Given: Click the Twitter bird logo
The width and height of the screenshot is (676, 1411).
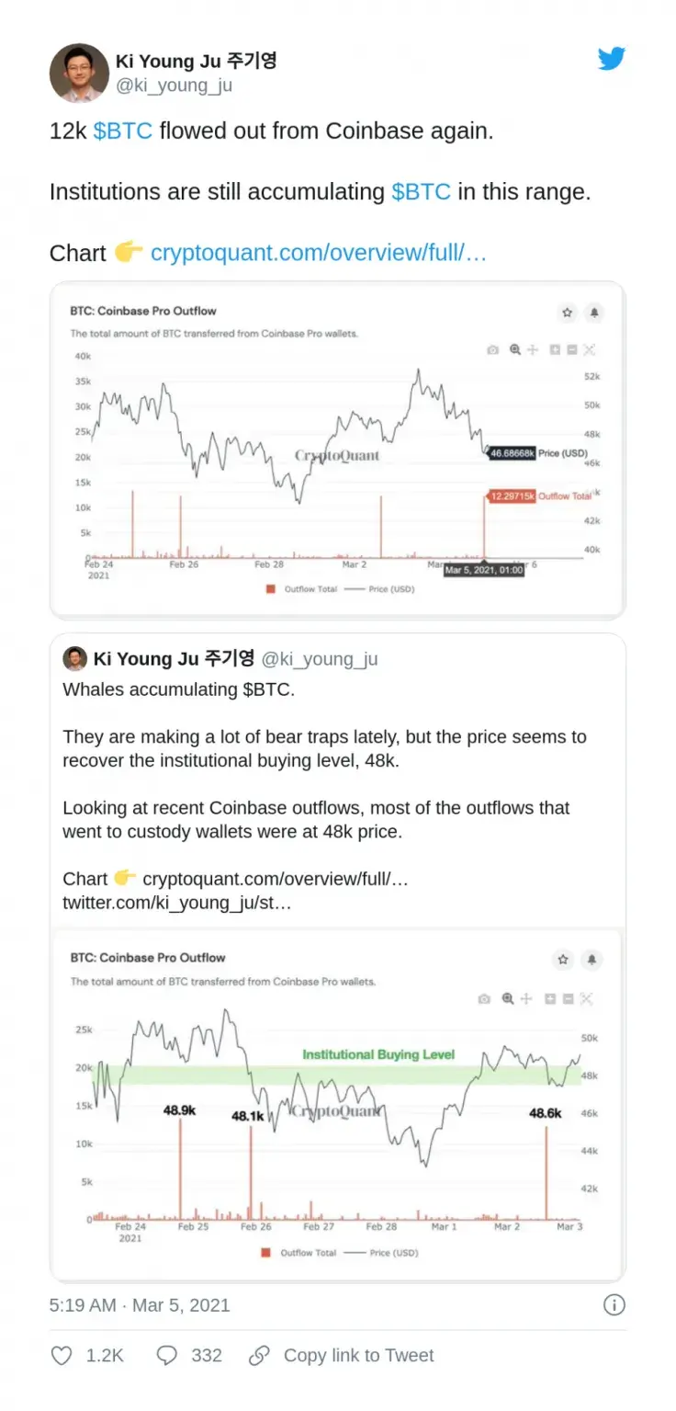Looking at the screenshot, I should (612, 59).
